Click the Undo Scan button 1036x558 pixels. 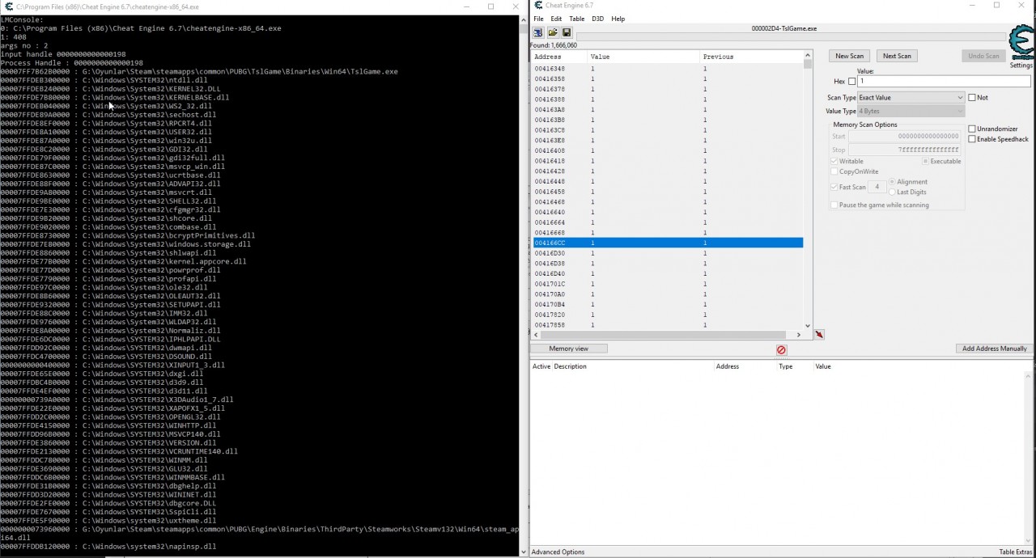[983, 56]
